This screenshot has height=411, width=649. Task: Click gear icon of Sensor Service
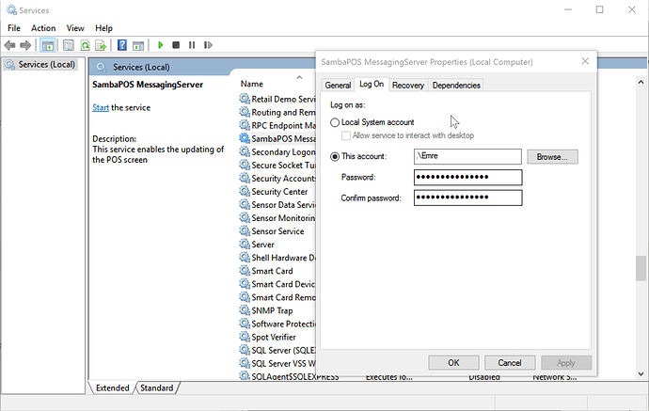click(x=245, y=231)
